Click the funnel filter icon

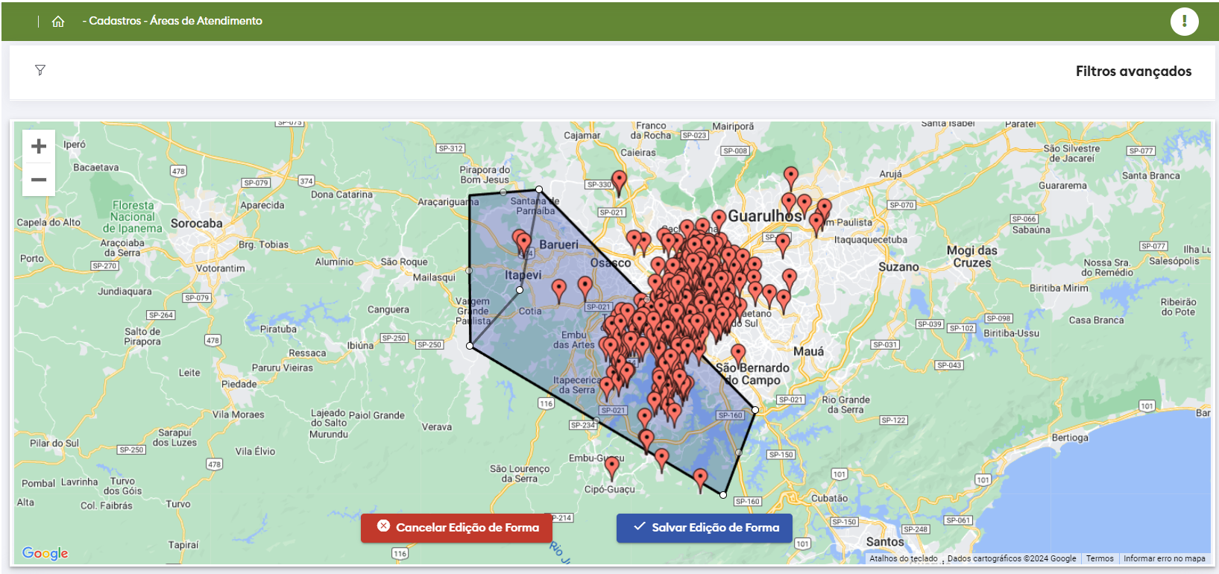40,70
